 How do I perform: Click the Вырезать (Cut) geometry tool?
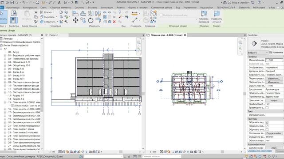(x=47, y=17)
